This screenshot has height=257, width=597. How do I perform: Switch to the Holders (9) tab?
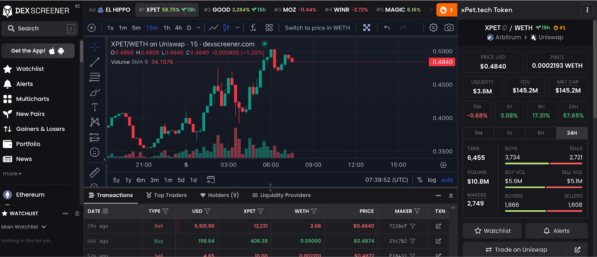[x=219, y=195]
